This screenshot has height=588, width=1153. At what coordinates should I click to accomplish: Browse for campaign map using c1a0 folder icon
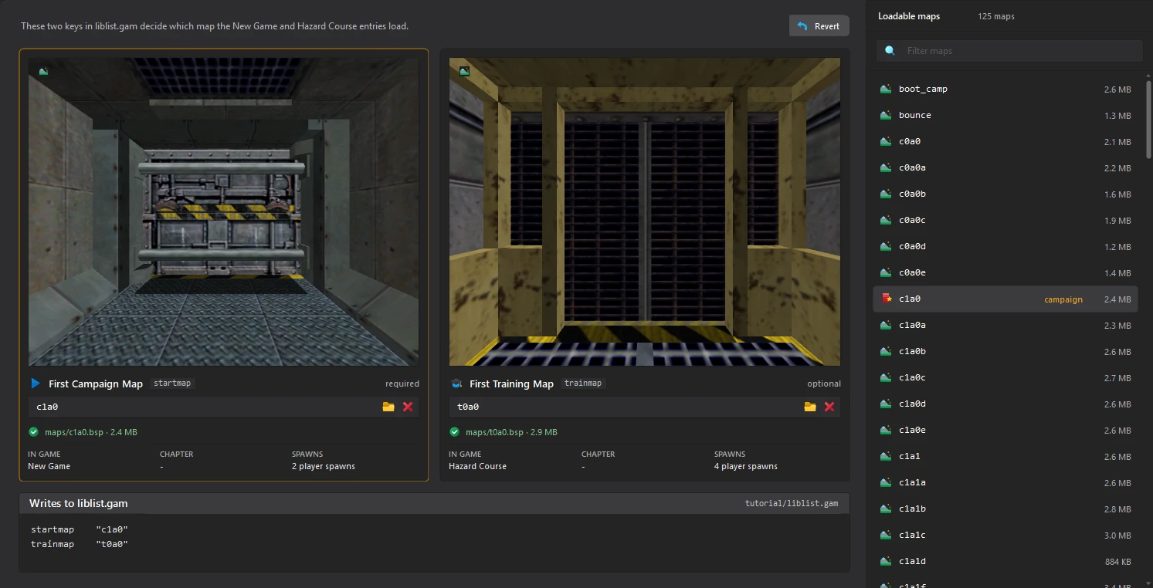pos(388,407)
